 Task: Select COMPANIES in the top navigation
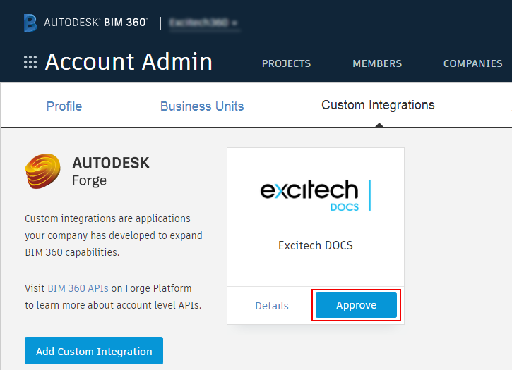point(472,63)
